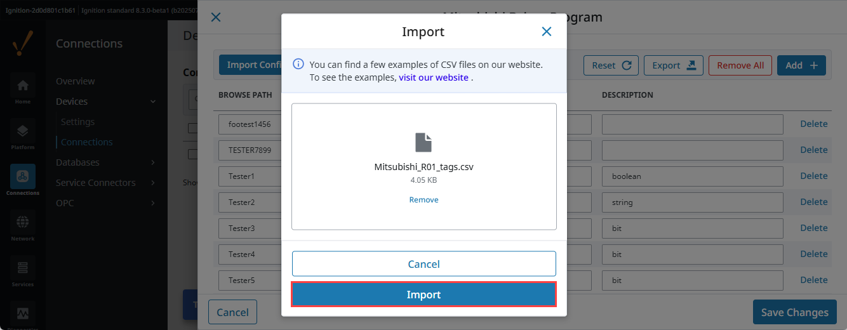Click the Ignition logo icon

coord(23,44)
